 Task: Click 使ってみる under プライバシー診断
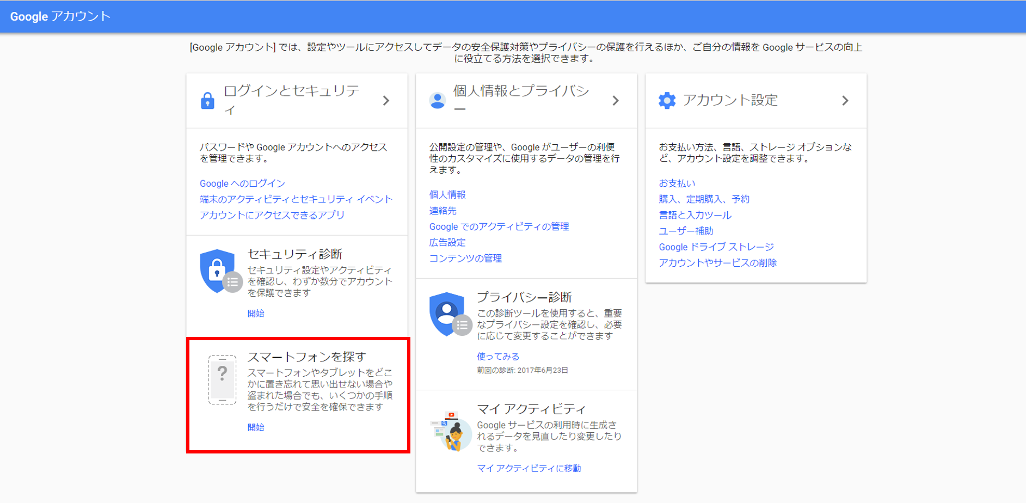(498, 357)
